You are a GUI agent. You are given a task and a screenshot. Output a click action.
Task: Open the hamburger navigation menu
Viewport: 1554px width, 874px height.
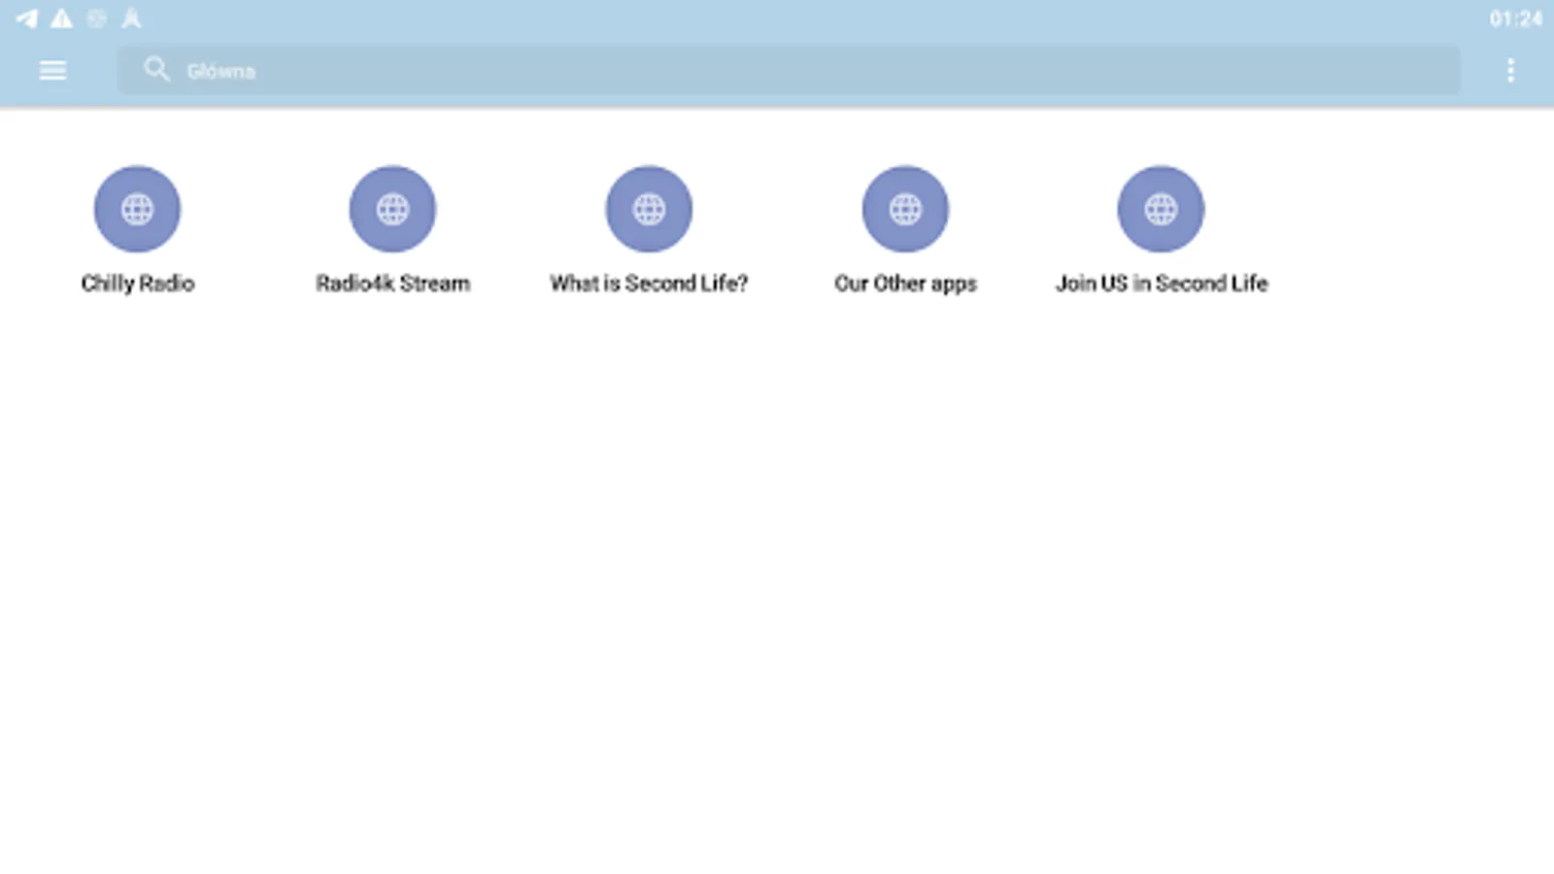(52, 70)
